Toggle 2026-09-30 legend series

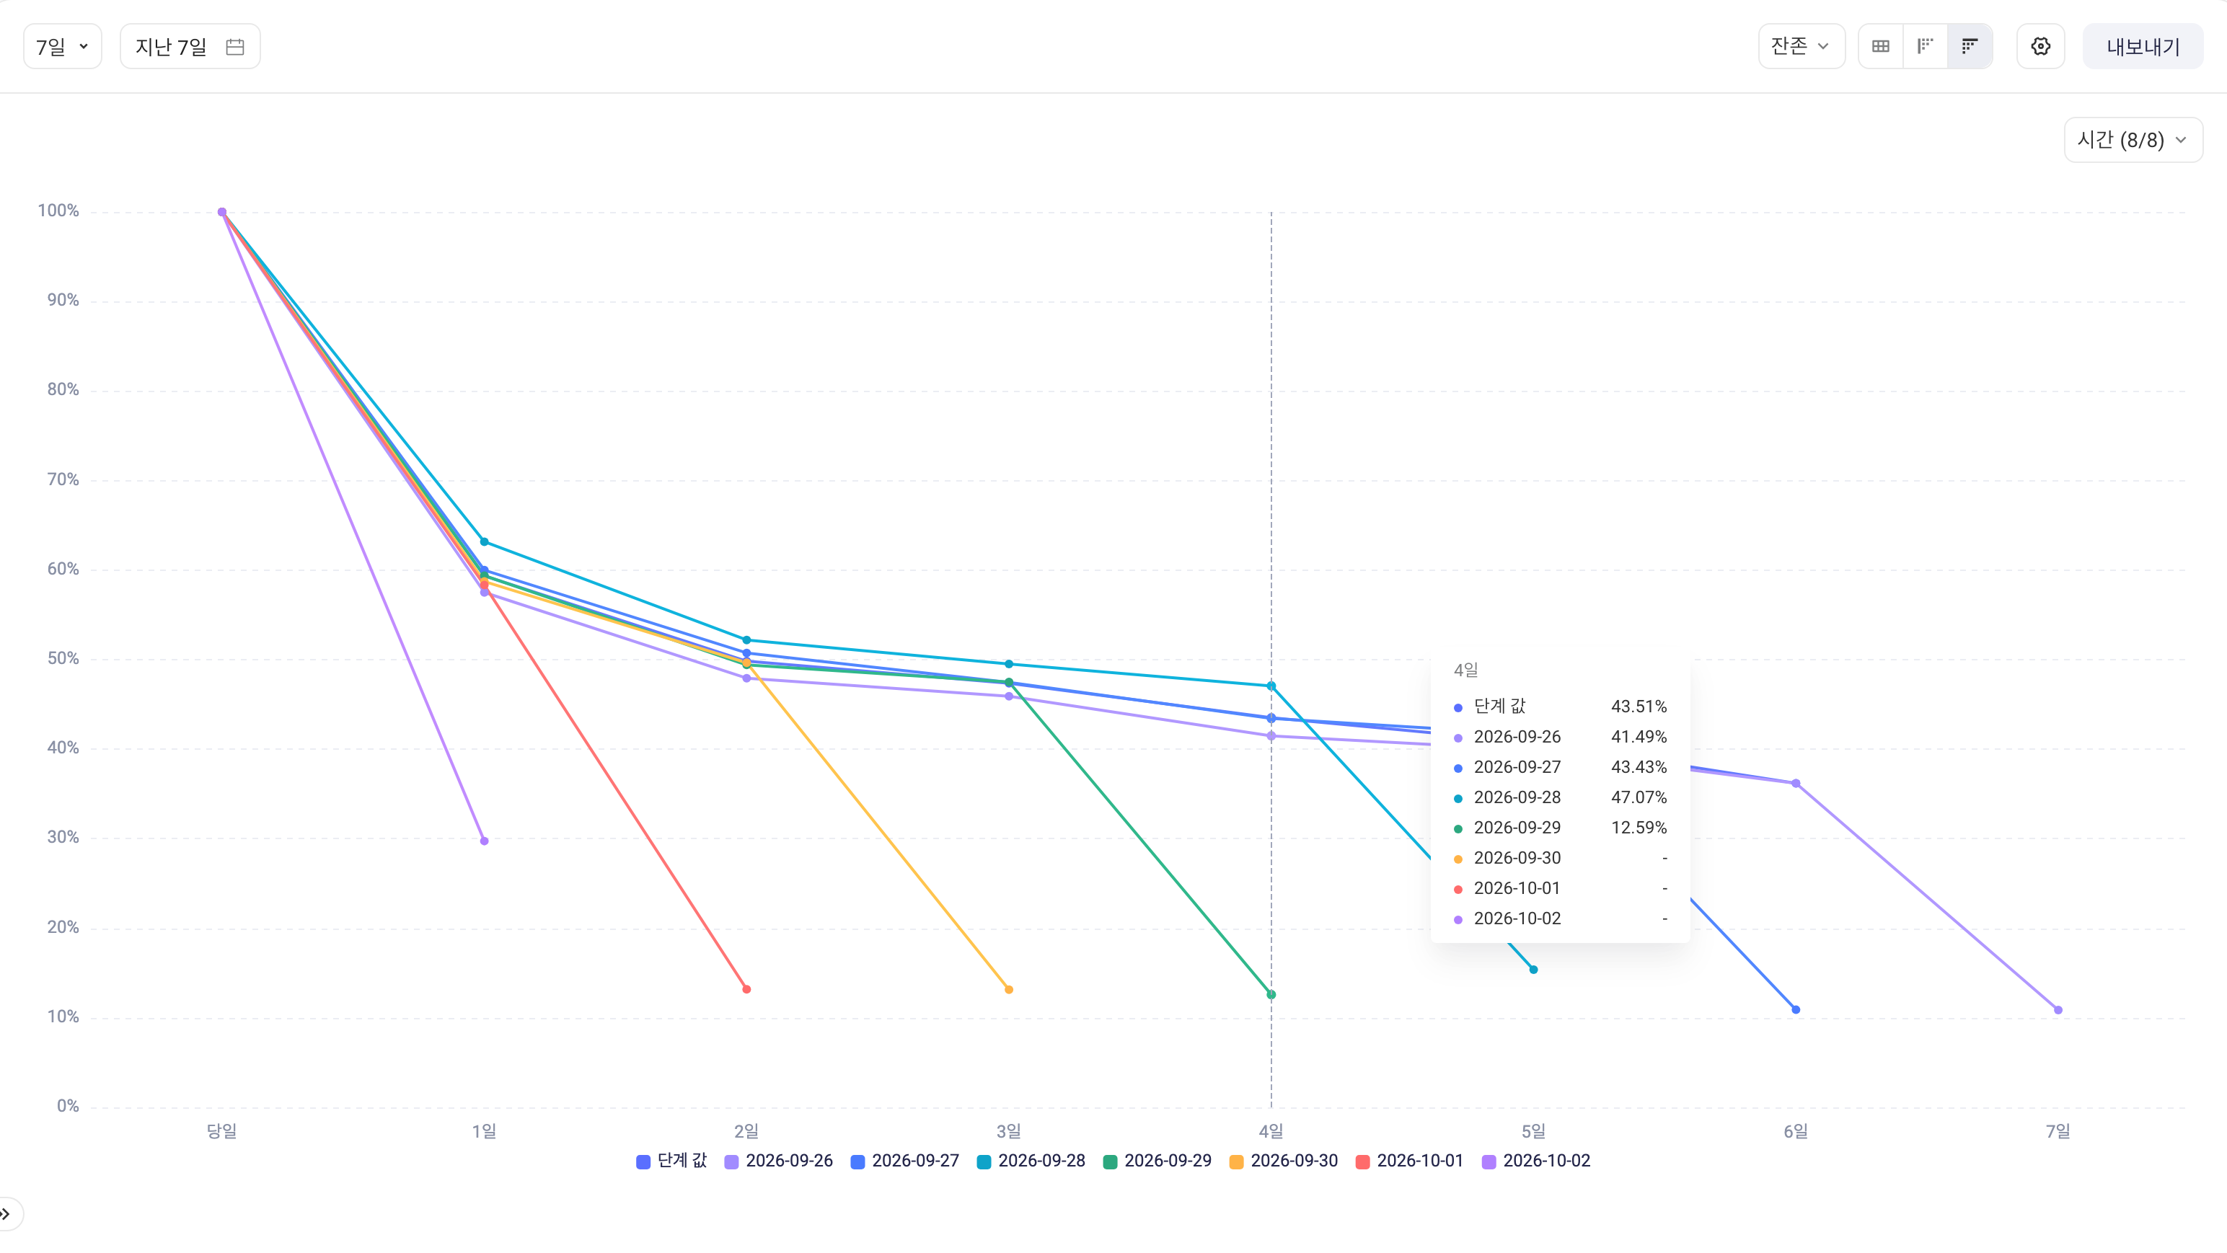tap(1284, 1161)
